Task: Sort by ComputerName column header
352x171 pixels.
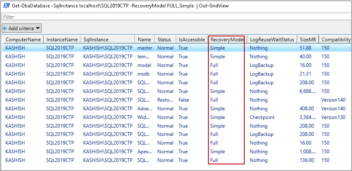Action: 23,40
